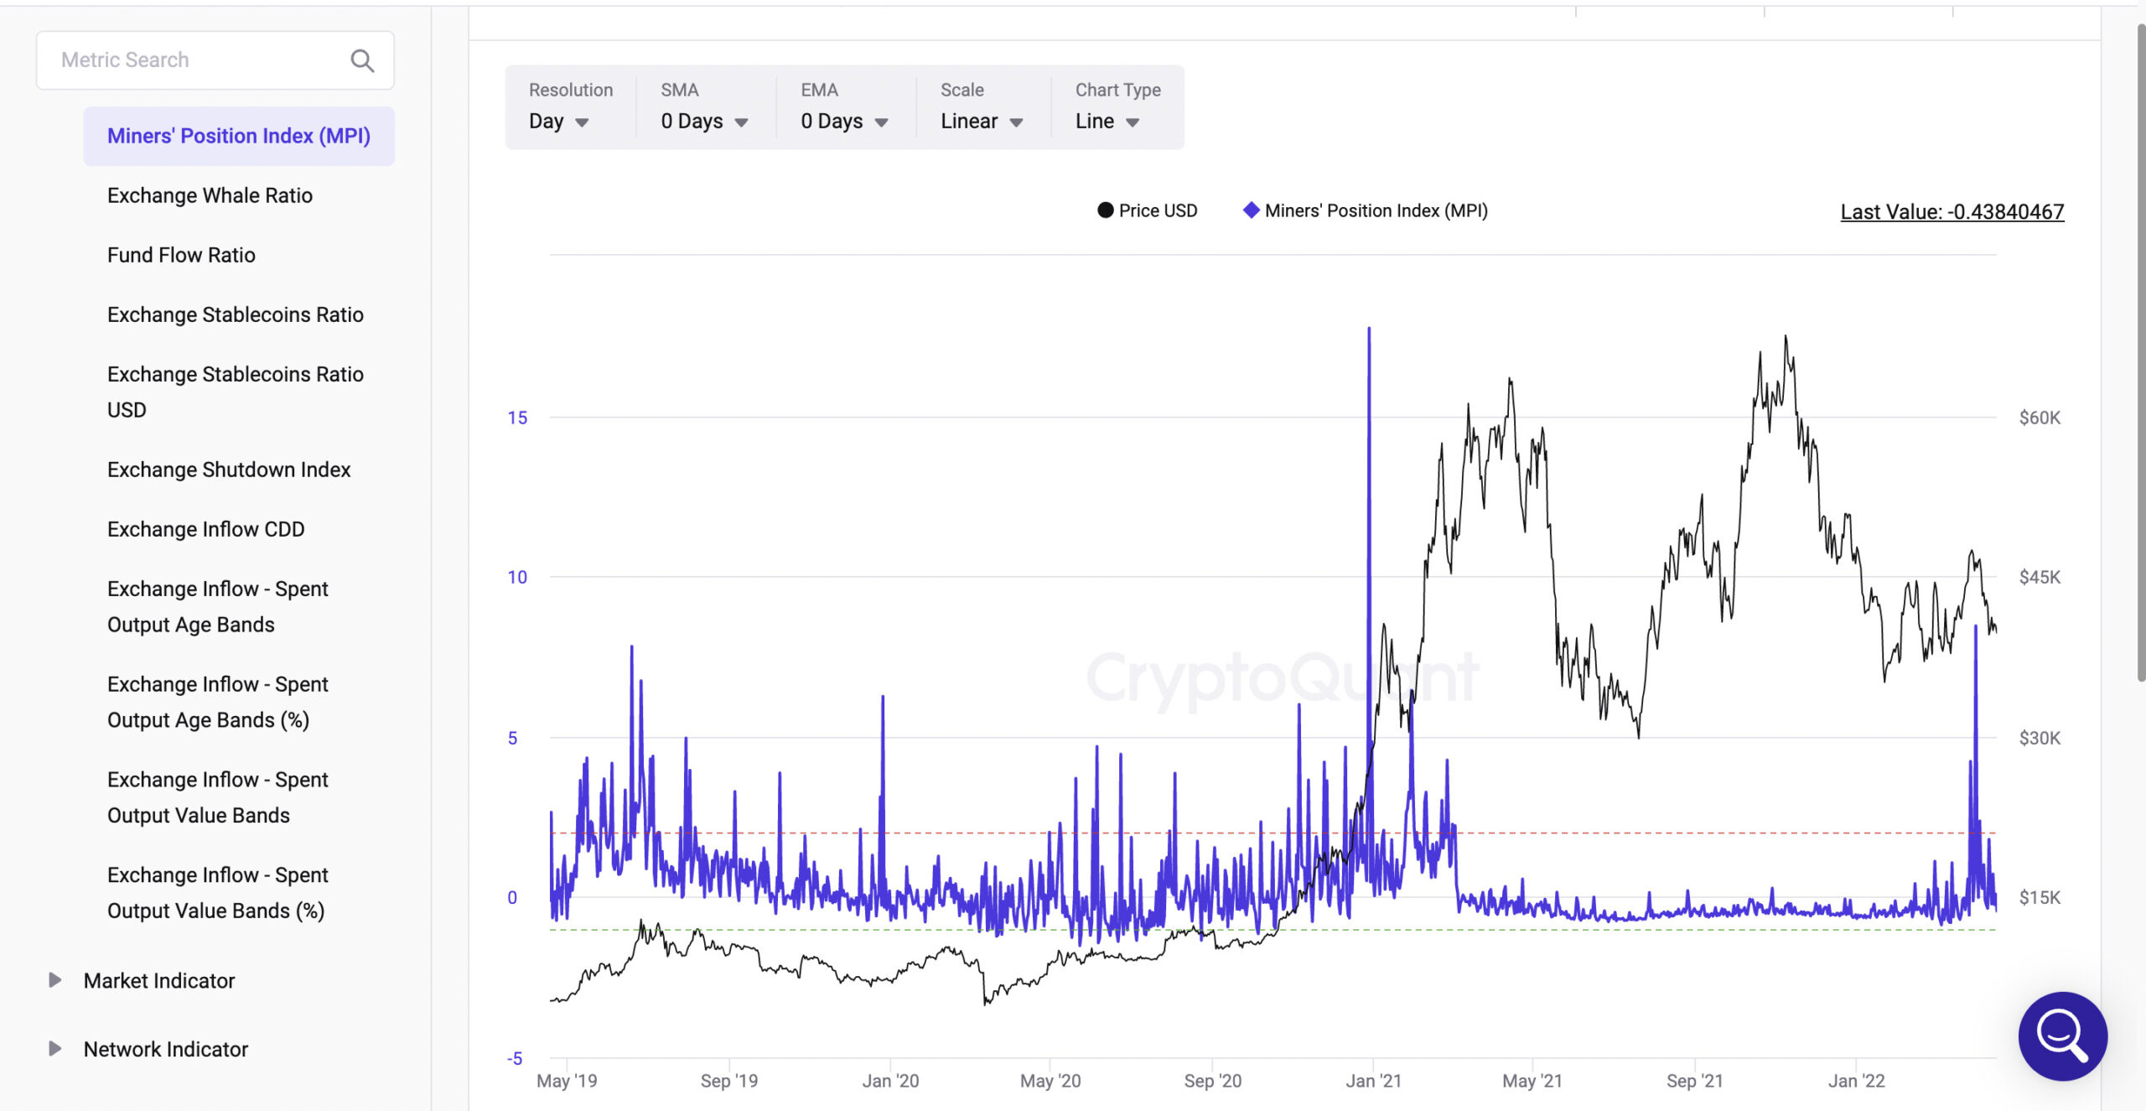
Task: Click the Jan '20 x-axis label
Action: pos(890,1081)
